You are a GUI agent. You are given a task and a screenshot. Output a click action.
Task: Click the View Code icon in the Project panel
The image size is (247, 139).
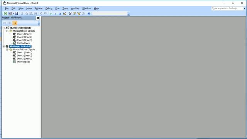coord(5,23)
